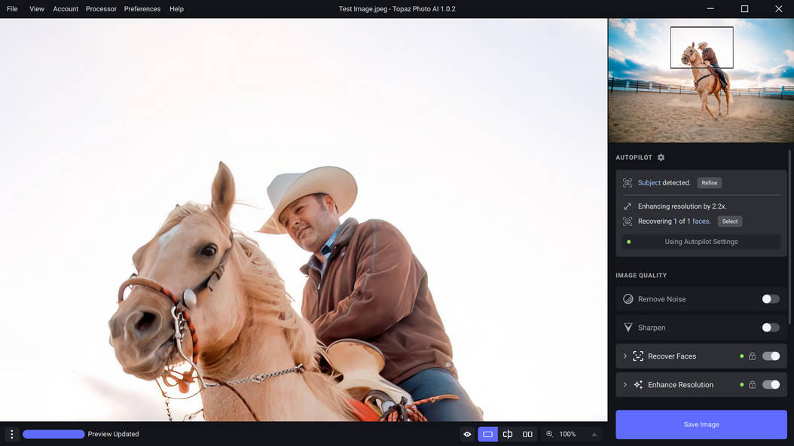
Task: Expand the Enhance Resolution section
Action: click(x=625, y=385)
